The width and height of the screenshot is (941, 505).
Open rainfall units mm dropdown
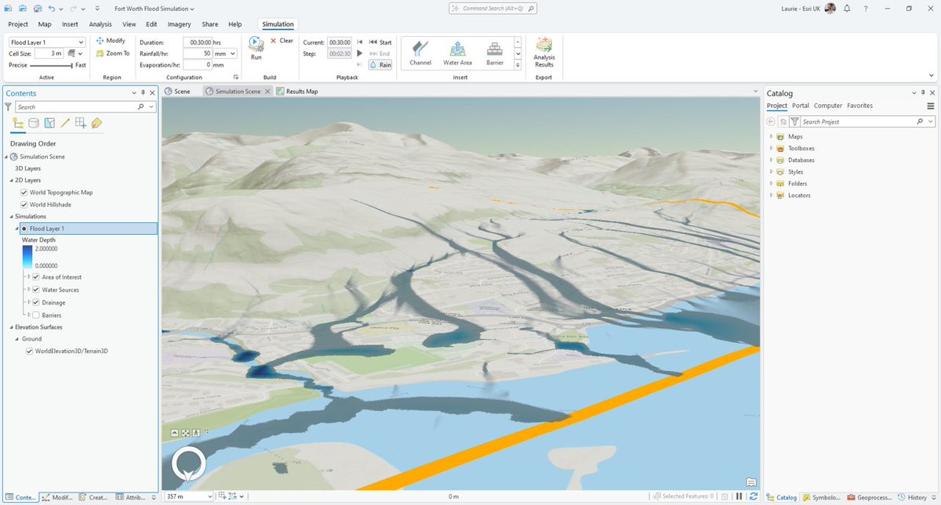point(232,54)
